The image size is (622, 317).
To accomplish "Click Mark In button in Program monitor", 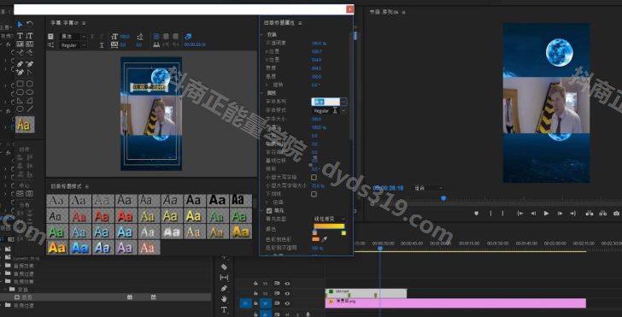I will point(490,214).
